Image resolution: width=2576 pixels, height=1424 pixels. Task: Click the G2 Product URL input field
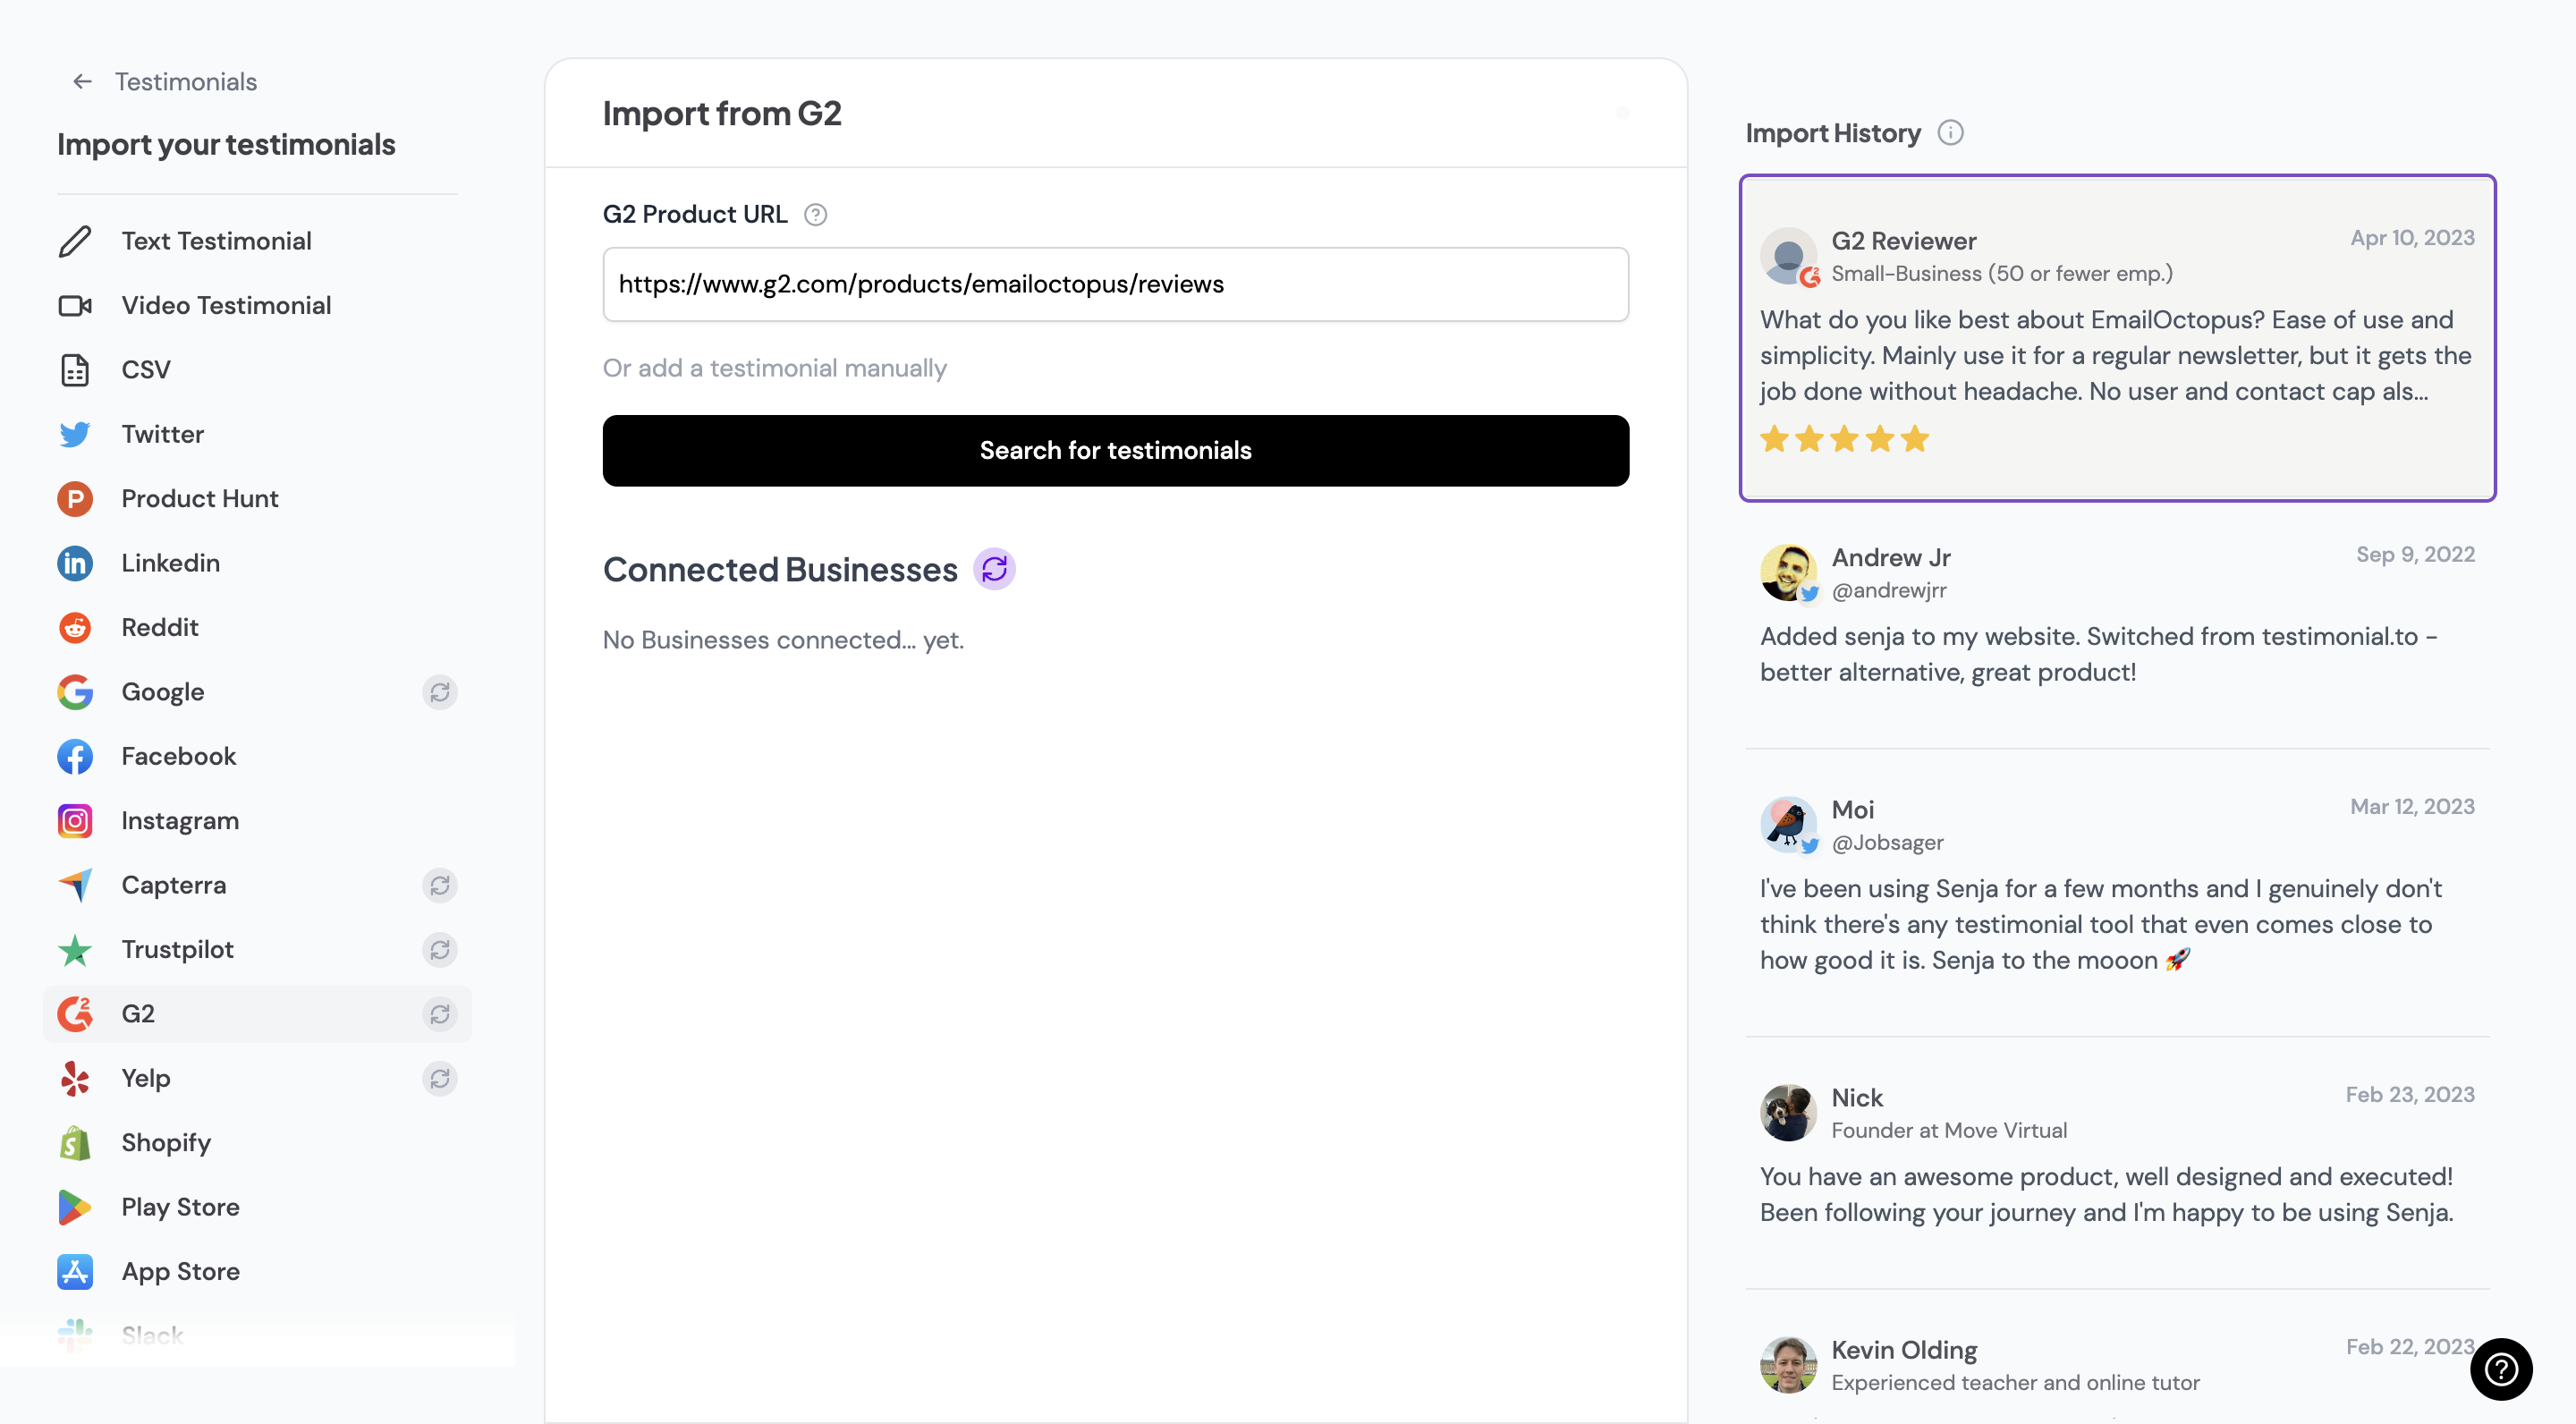(x=1115, y=284)
